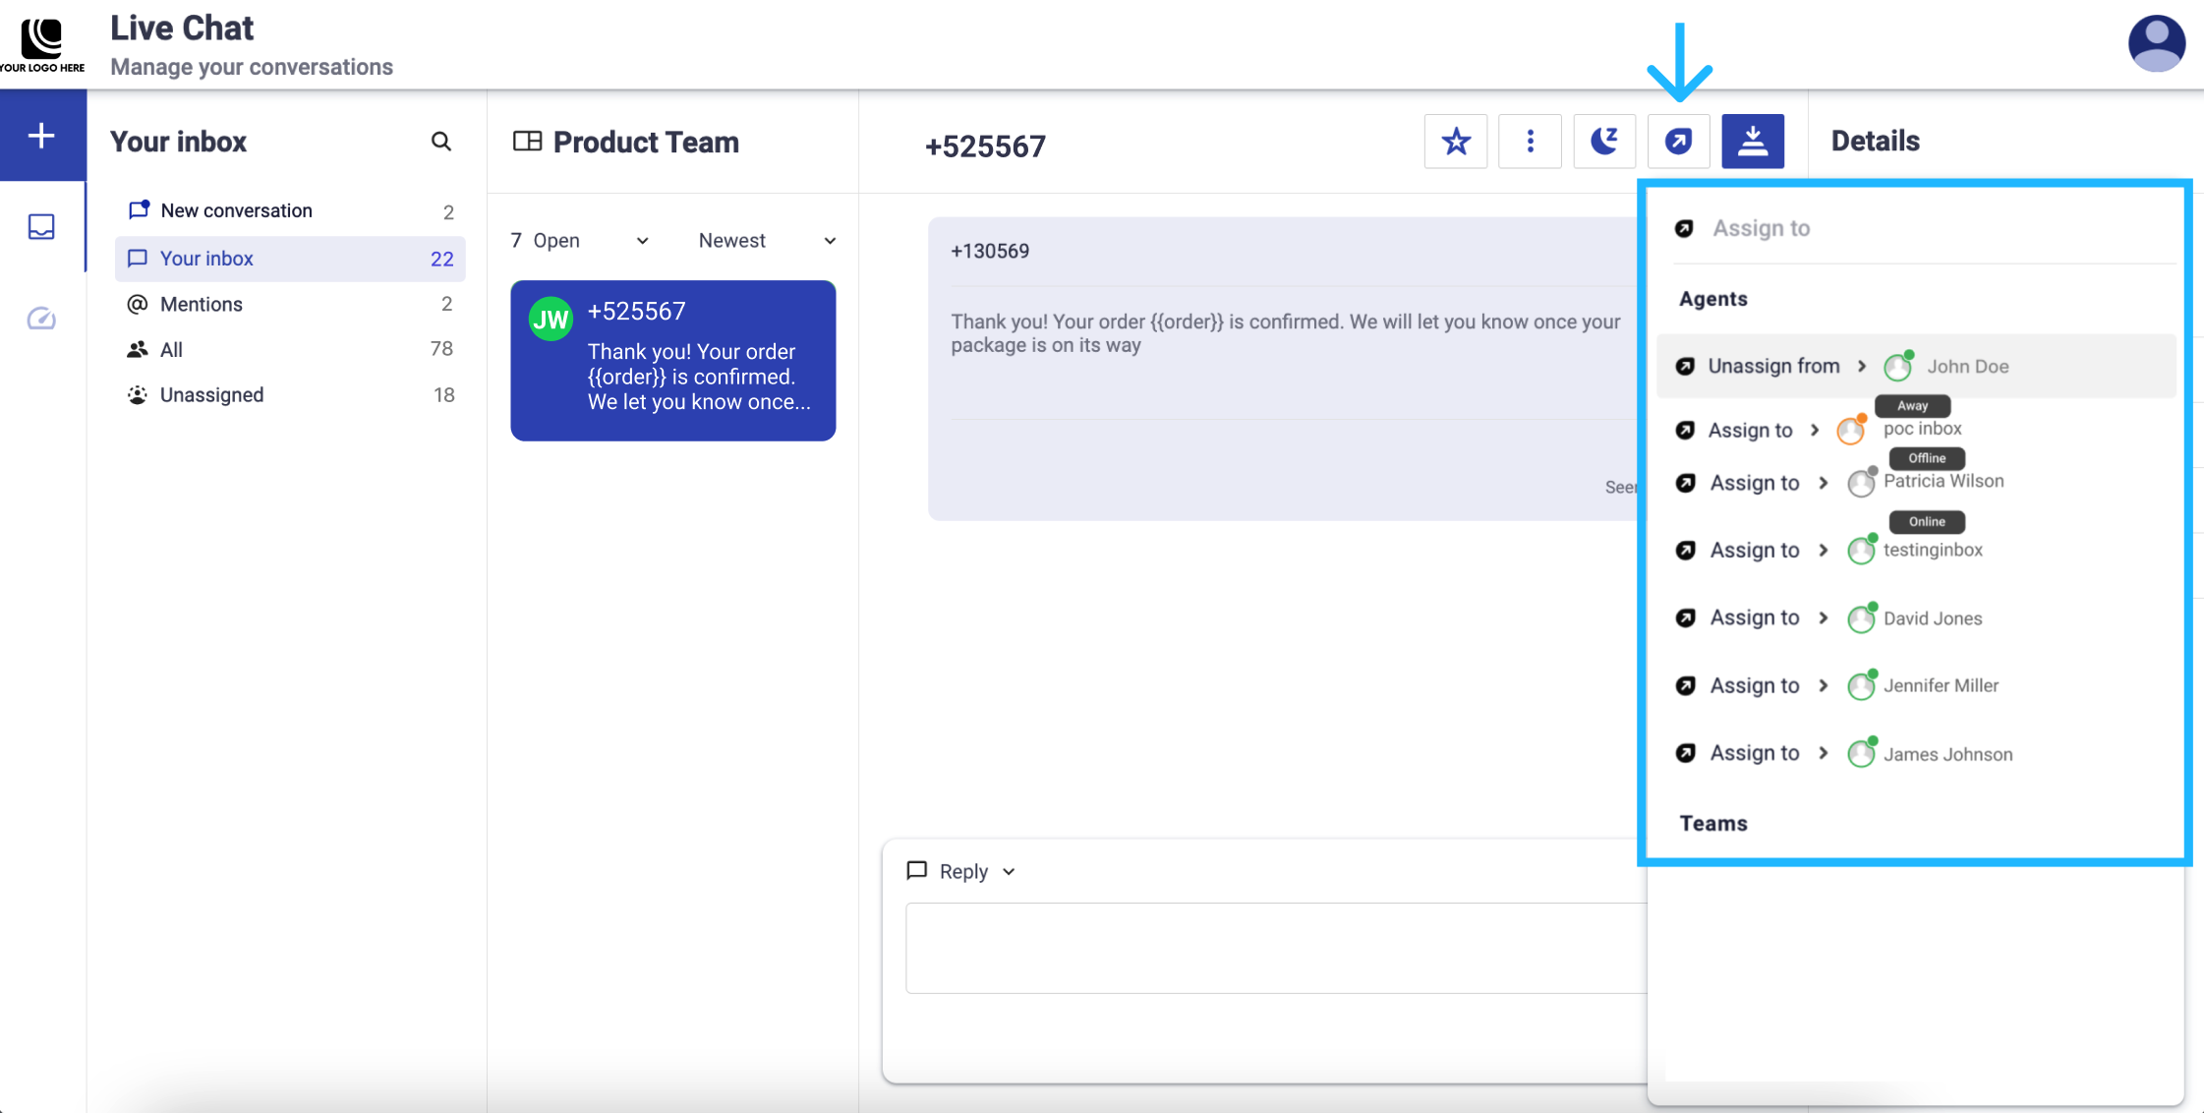
Task: Select the Mentions folder
Action: tap(202, 305)
